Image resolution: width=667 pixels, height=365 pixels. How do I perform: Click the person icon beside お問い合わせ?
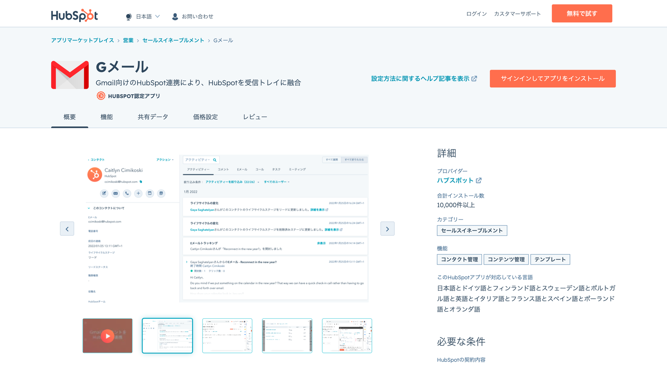point(175,17)
